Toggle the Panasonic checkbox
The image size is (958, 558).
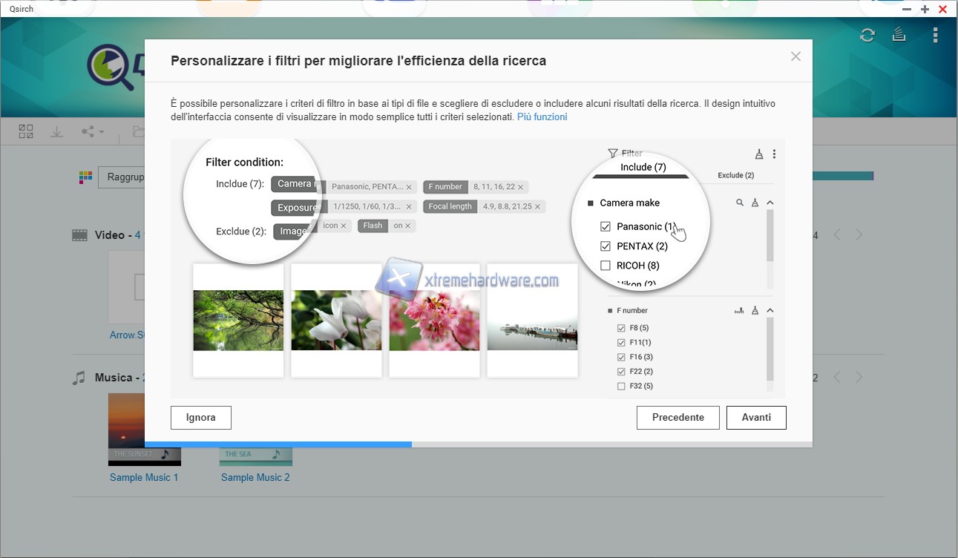pyautogui.click(x=606, y=226)
